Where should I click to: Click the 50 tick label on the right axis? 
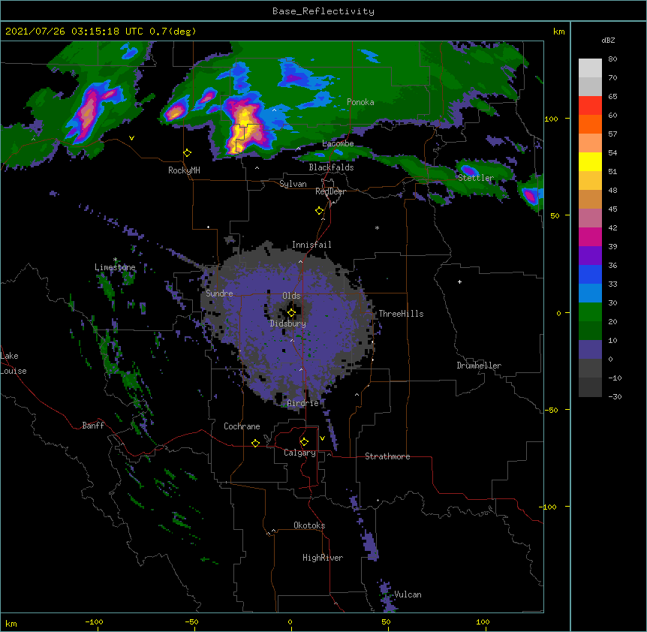click(x=555, y=215)
